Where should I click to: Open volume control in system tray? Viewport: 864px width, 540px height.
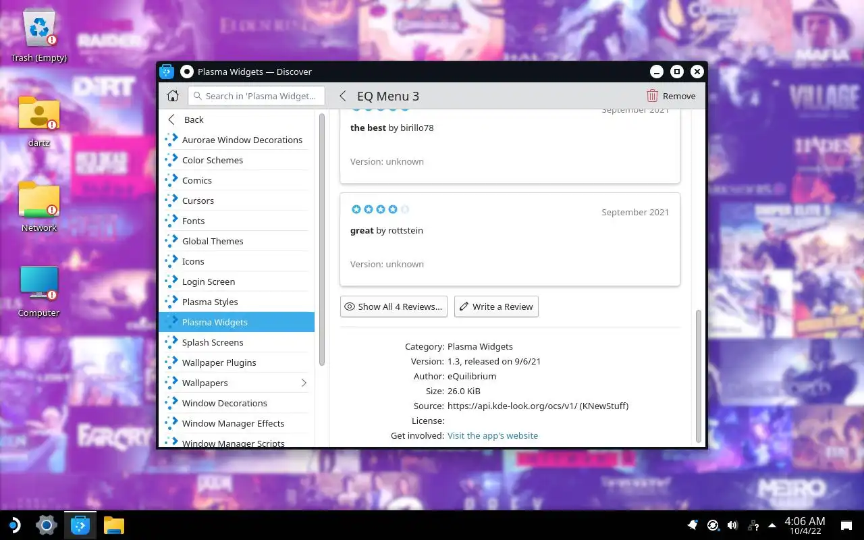(732, 525)
